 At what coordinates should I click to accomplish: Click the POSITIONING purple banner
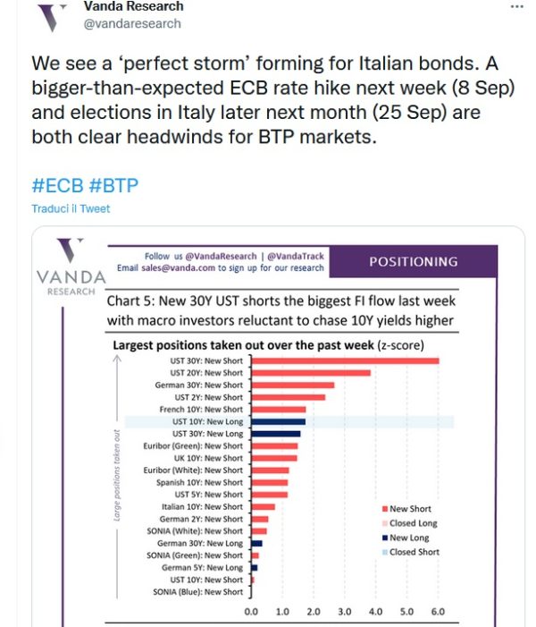pos(414,261)
